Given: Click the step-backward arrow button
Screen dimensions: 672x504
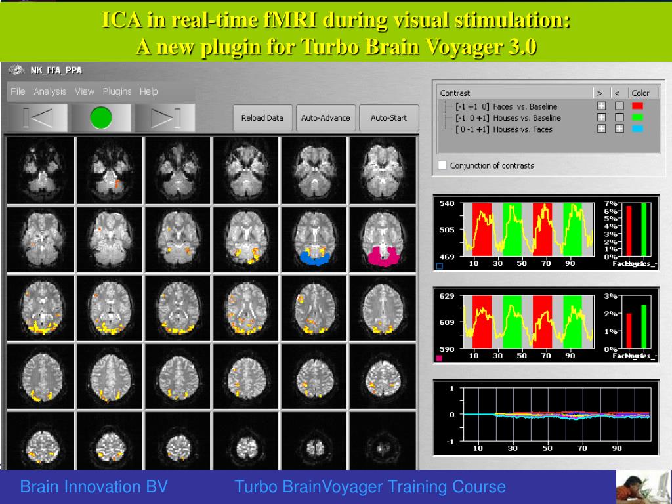Looking at the screenshot, I should (37, 117).
